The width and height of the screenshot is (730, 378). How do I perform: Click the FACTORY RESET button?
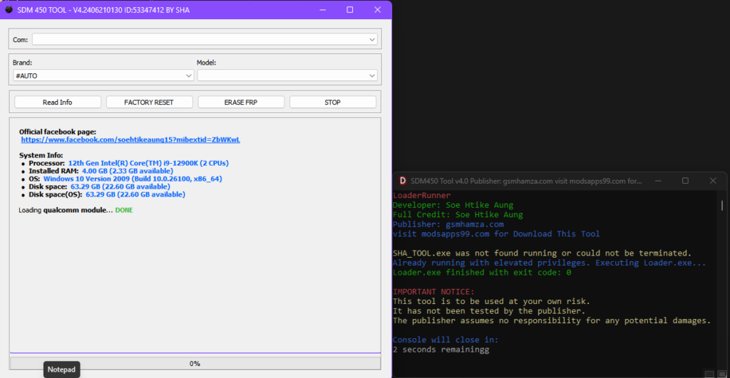(148, 102)
